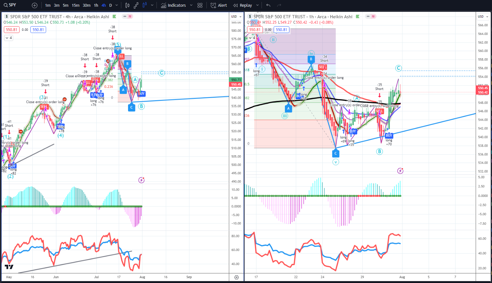Select the 4h timeframe
Image resolution: width=492 pixels, height=283 pixels.
click(103, 5)
